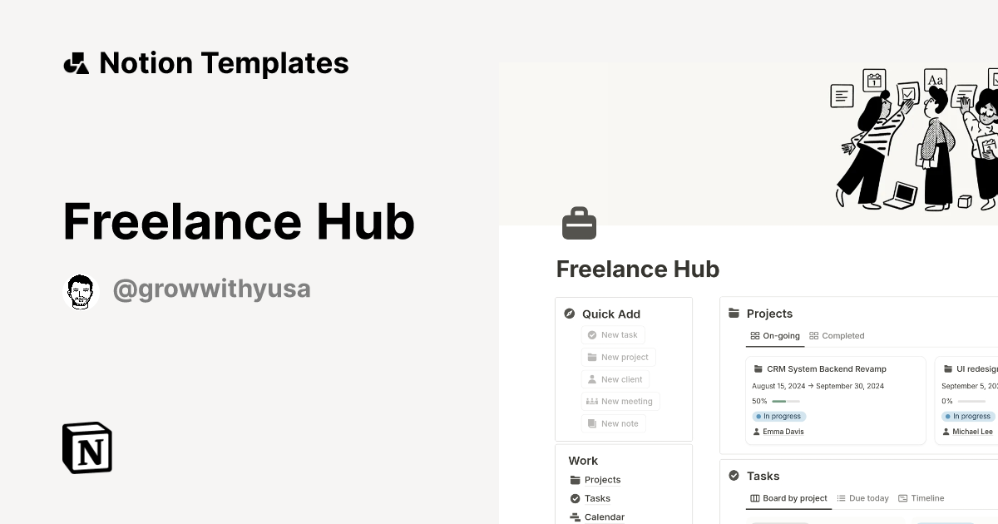Open the Projects link under Work
998x524 pixels.
click(602, 480)
